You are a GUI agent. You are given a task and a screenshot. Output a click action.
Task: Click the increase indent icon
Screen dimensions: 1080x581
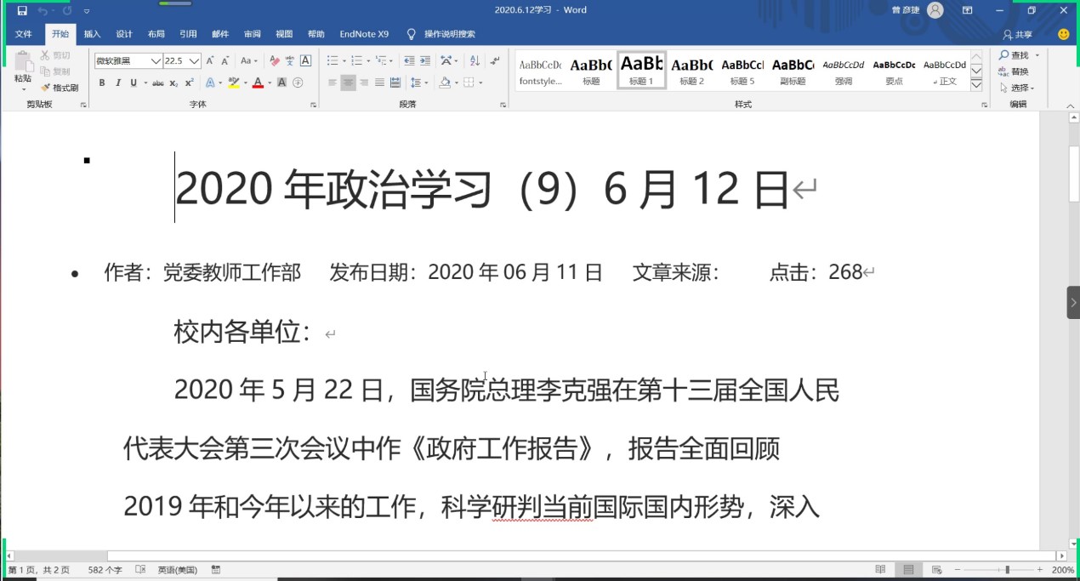coord(425,61)
